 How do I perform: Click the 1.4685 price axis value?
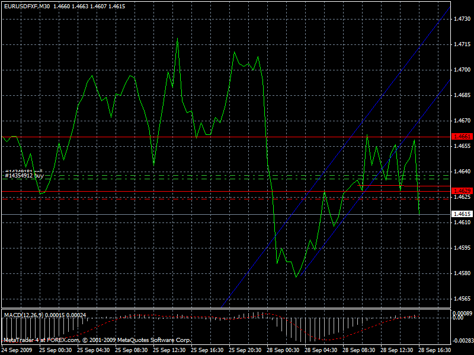click(462, 95)
